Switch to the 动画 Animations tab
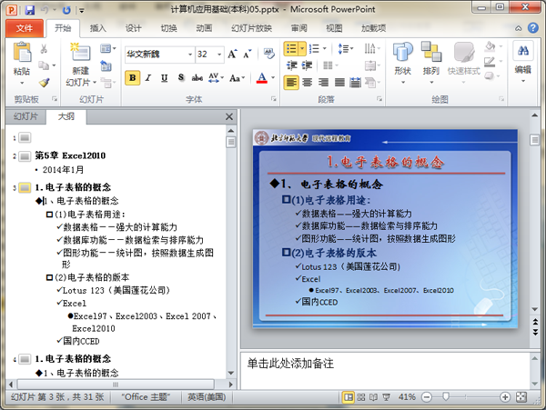Screen dimensions: 546x410 204,28
